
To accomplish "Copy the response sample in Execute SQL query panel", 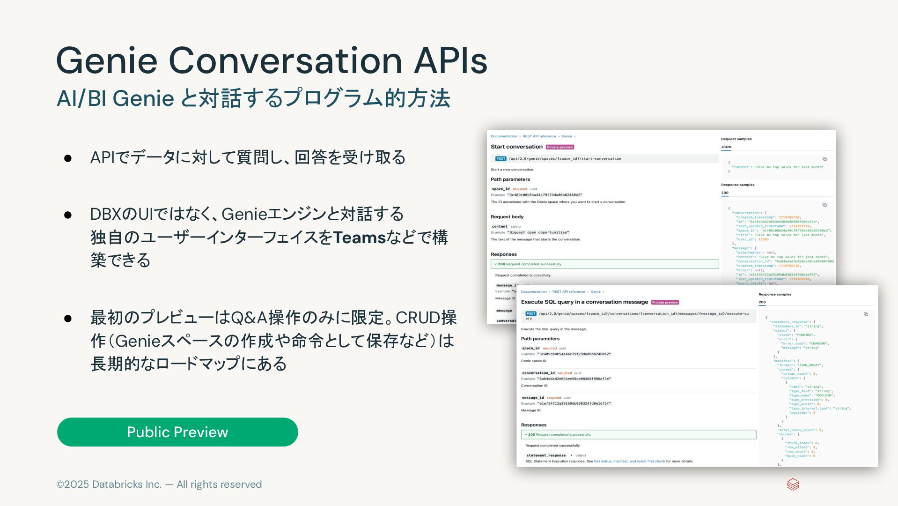I will pos(866,314).
